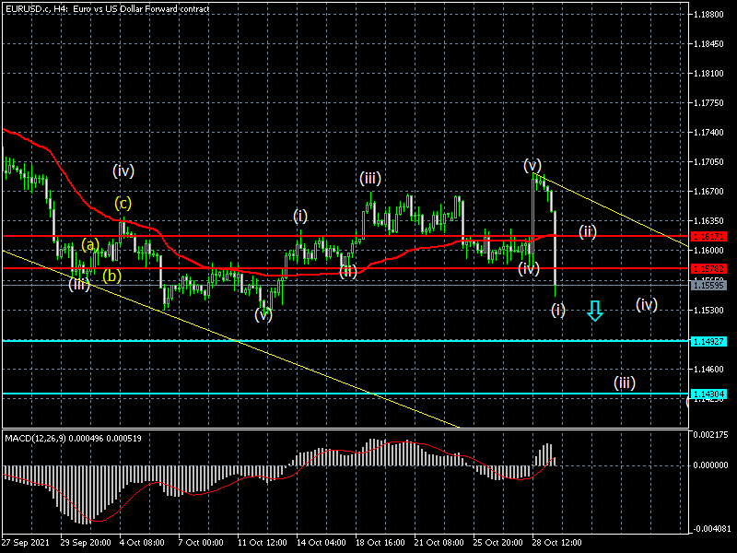Click the 28 Oct 12:00 date label
Image resolution: width=737 pixels, height=553 pixels.
click(555, 542)
